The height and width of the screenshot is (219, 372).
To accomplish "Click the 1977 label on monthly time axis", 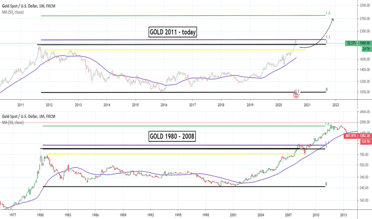I will [x=13, y=215].
